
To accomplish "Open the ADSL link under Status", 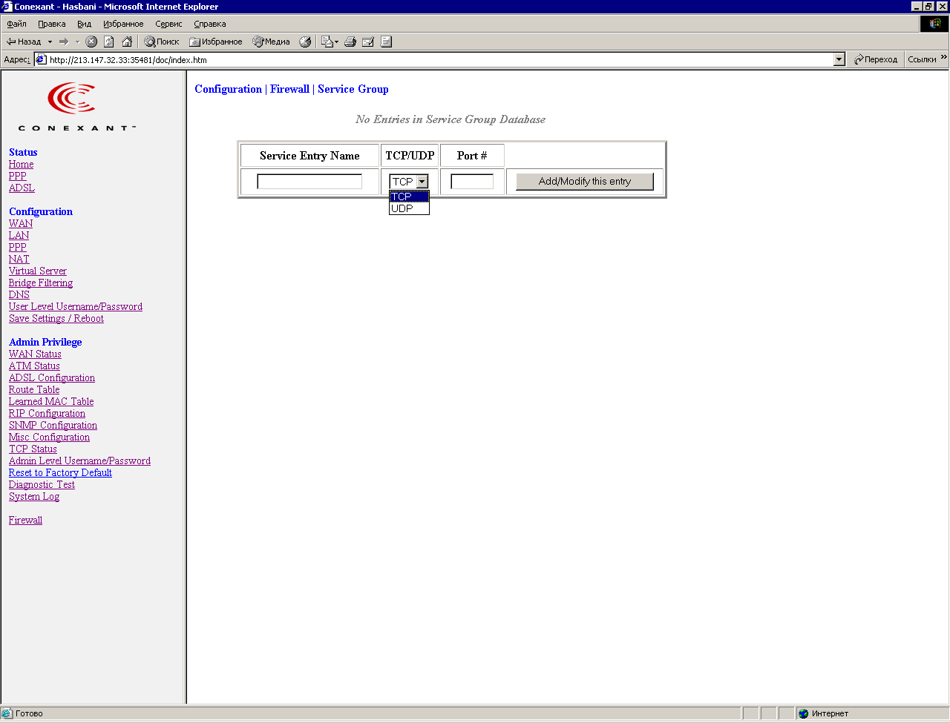I will (x=22, y=188).
